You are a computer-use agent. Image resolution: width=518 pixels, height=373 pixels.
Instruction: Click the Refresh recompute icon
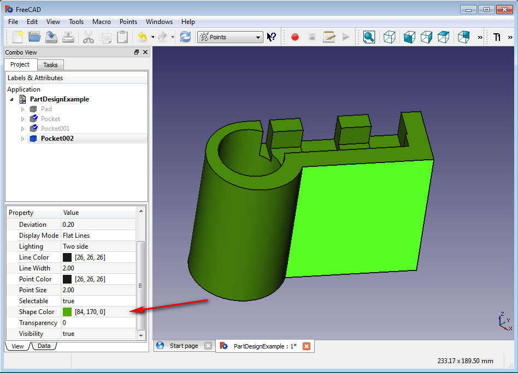point(186,37)
